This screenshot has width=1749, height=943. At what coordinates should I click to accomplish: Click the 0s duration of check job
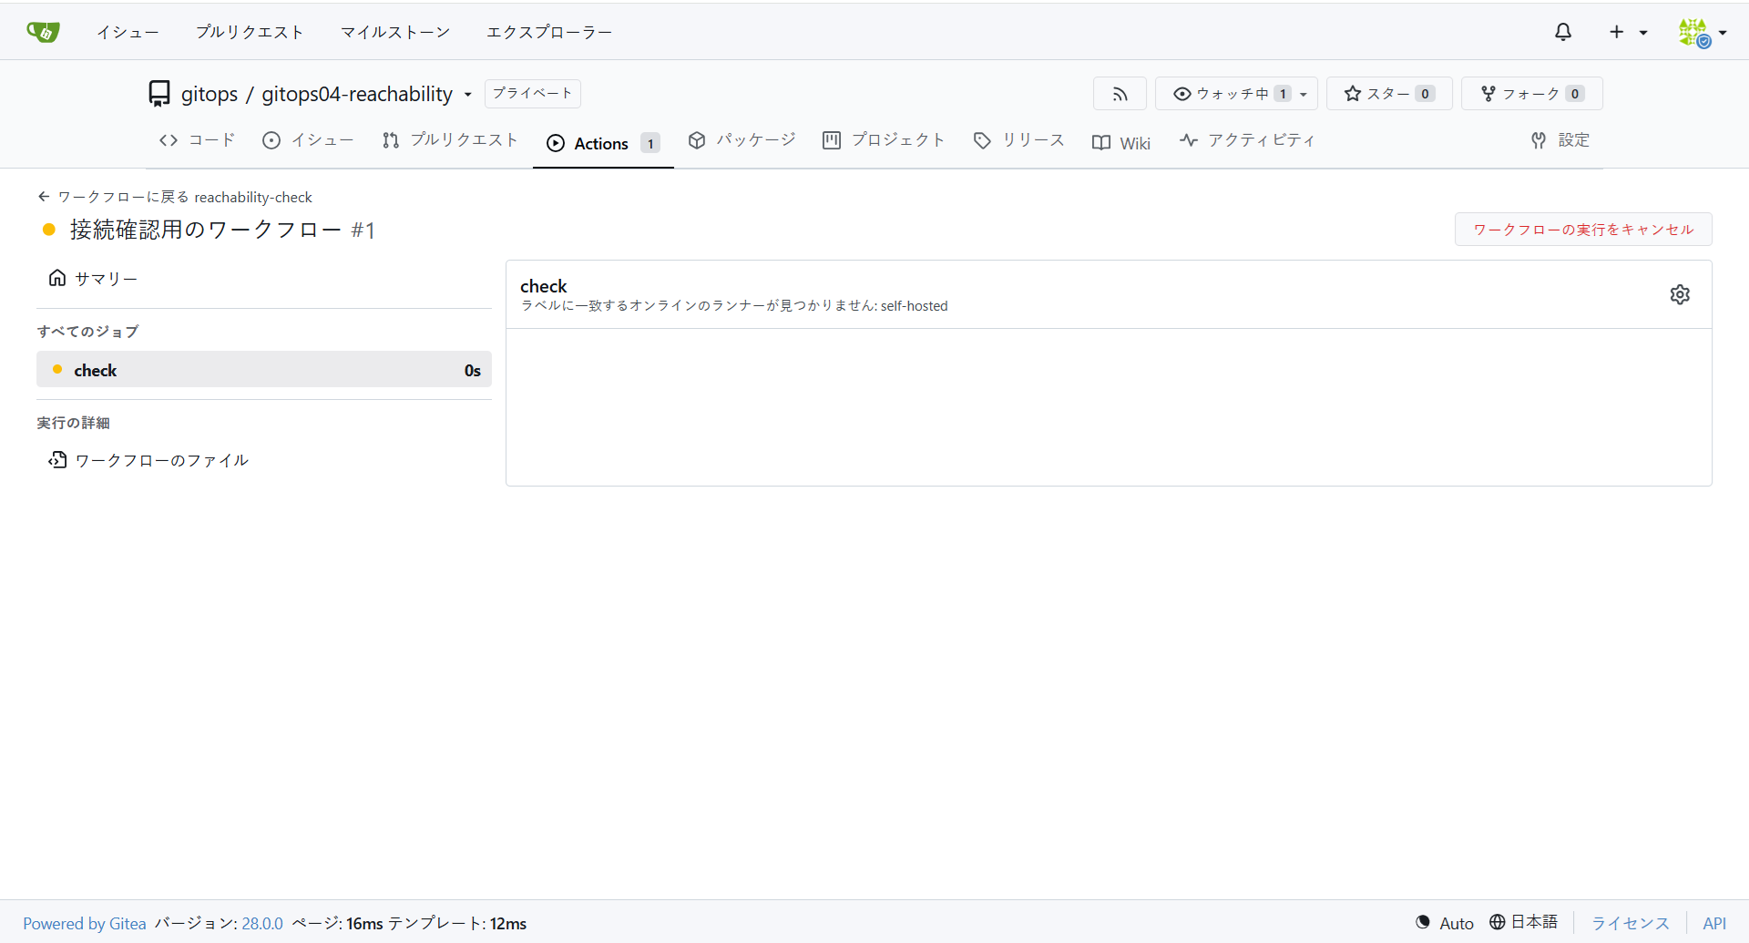point(472,371)
